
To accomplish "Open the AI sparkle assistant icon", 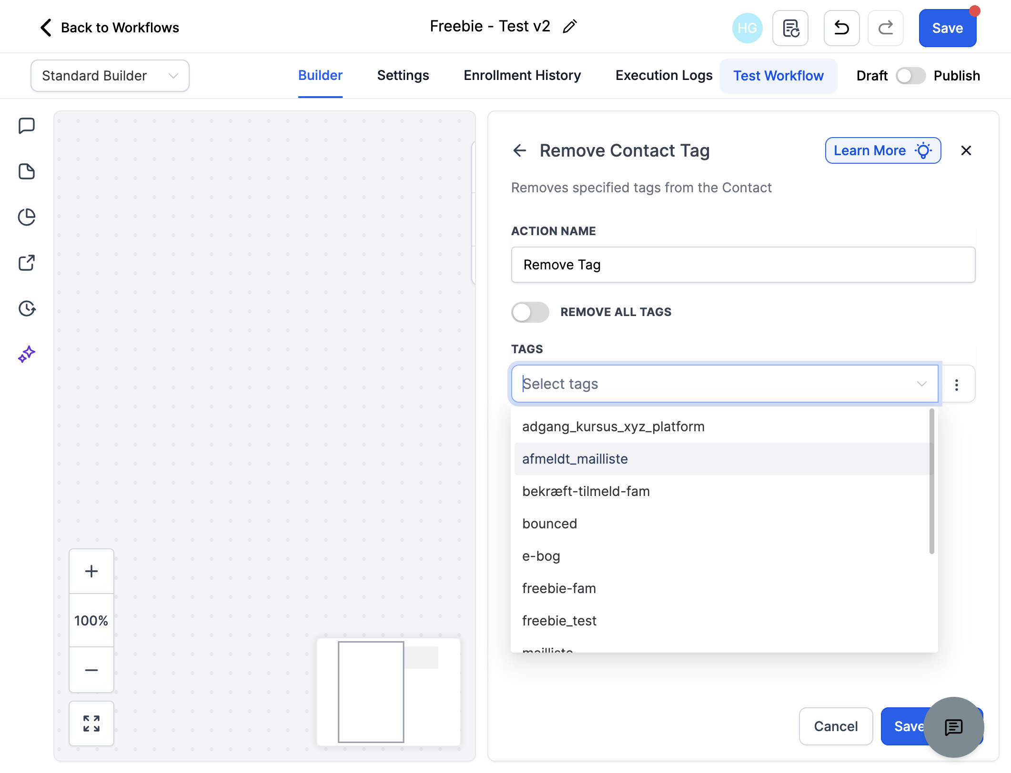I will tap(27, 354).
